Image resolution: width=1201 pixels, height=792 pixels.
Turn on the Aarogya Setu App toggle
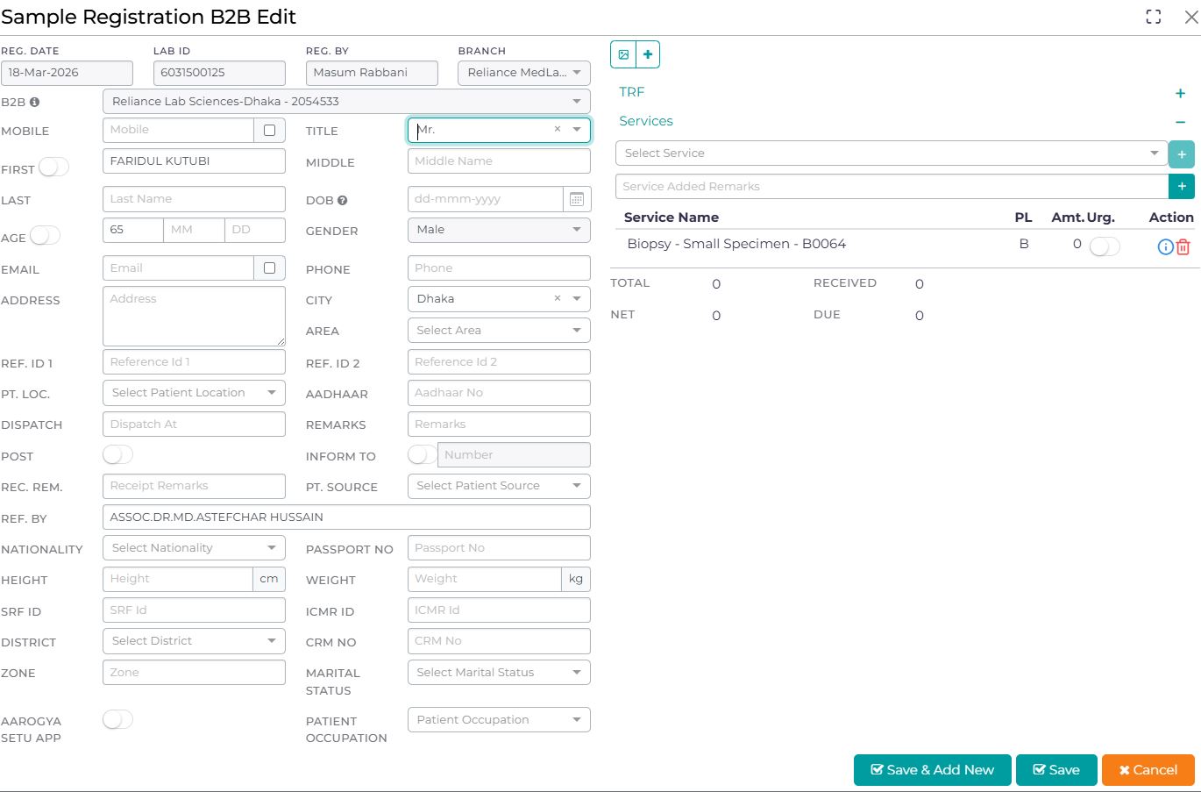117,719
